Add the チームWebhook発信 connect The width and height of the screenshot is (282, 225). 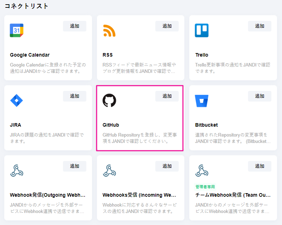[260, 166]
